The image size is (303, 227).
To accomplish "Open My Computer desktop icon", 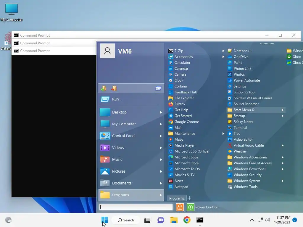I will point(12,12).
